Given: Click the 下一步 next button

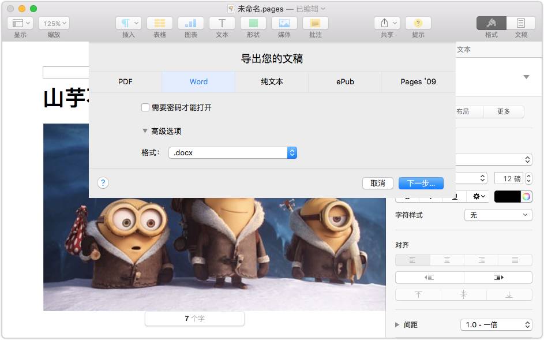Looking at the screenshot, I should point(421,184).
